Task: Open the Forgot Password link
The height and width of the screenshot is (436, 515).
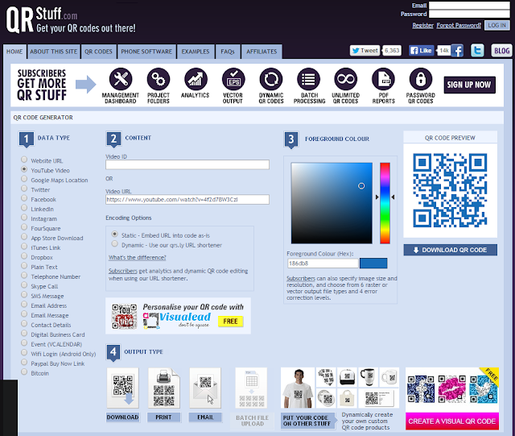Action: tap(459, 25)
